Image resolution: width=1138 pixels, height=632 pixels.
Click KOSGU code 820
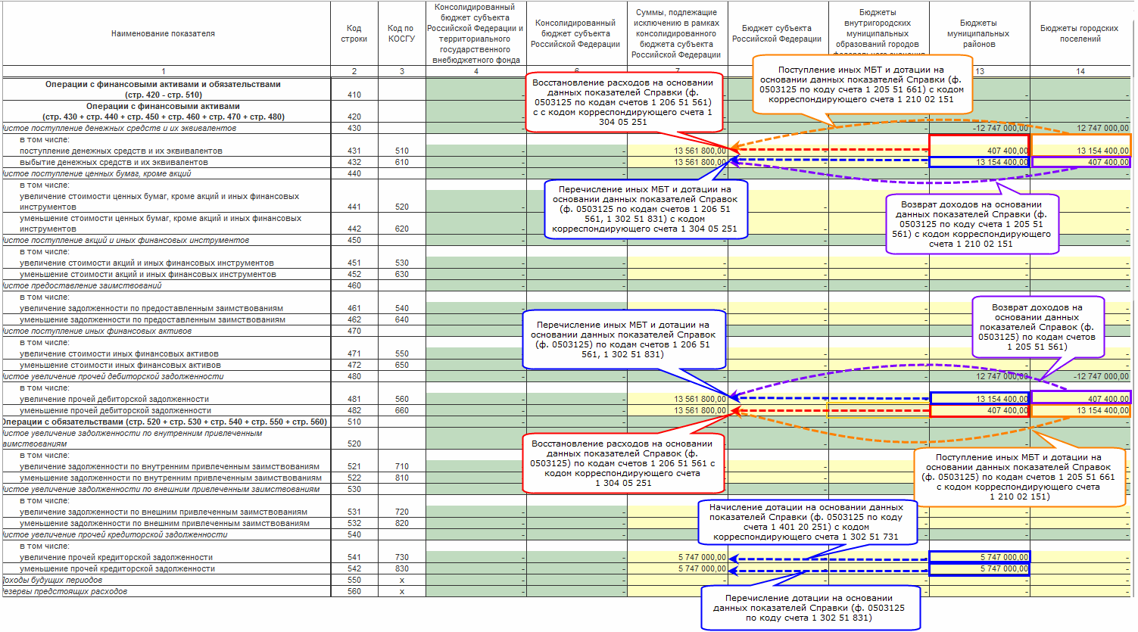pyautogui.click(x=401, y=523)
